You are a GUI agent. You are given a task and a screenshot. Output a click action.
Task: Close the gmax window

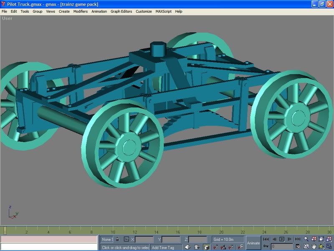pos(330,4)
